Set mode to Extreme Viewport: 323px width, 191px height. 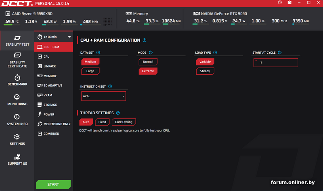148,71
